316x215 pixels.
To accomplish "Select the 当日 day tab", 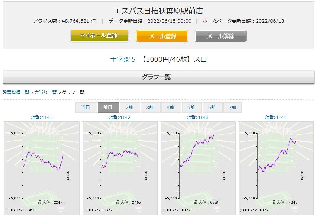I will pos(86,107).
